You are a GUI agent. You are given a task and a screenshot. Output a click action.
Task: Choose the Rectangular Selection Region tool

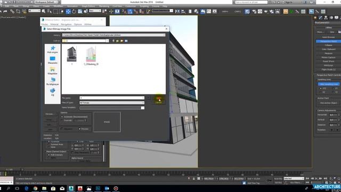(x=55, y=11)
